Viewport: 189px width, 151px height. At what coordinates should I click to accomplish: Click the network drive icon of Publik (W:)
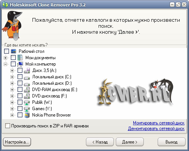(27, 102)
